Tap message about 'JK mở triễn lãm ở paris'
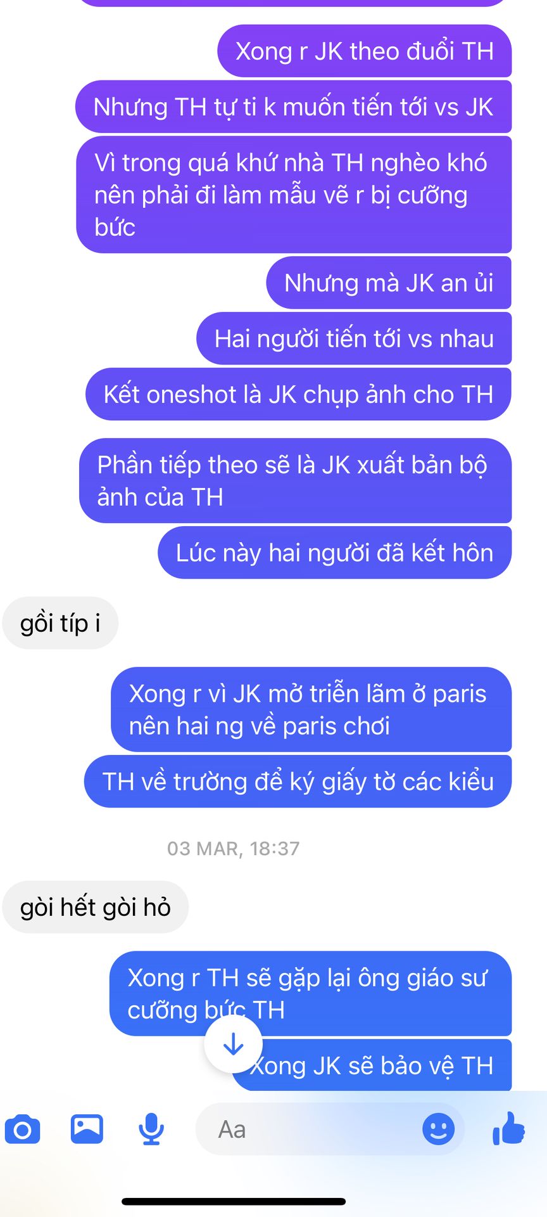This screenshot has height=1217, width=547. (311, 709)
